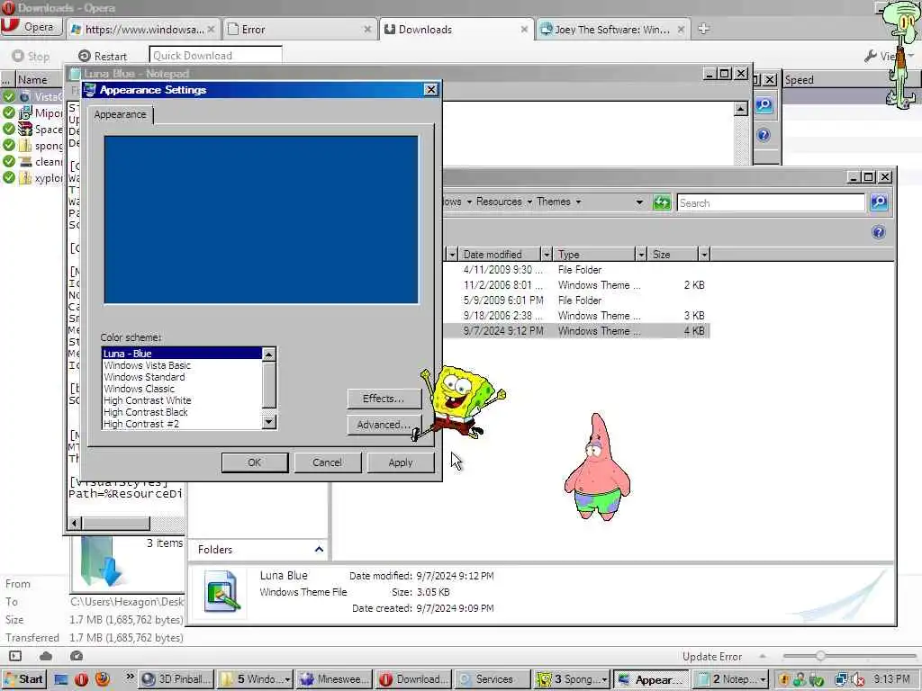The width and height of the screenshot is (922, 691).
Task: Click the muted volume tray icon
Action: click(858, 680)
